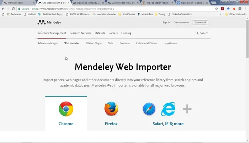Open the Datasets menu item
This screenshot has height=143, width=249.
(100, 33)
